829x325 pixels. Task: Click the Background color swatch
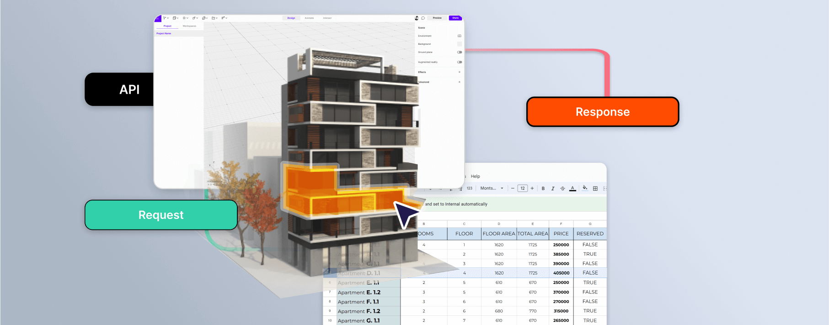459,44
